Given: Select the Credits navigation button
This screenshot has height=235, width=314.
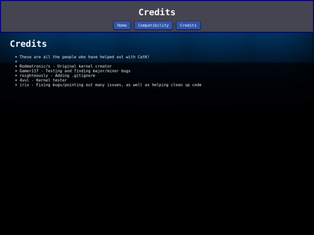Looking at the screenshot, I should point(188,26).
